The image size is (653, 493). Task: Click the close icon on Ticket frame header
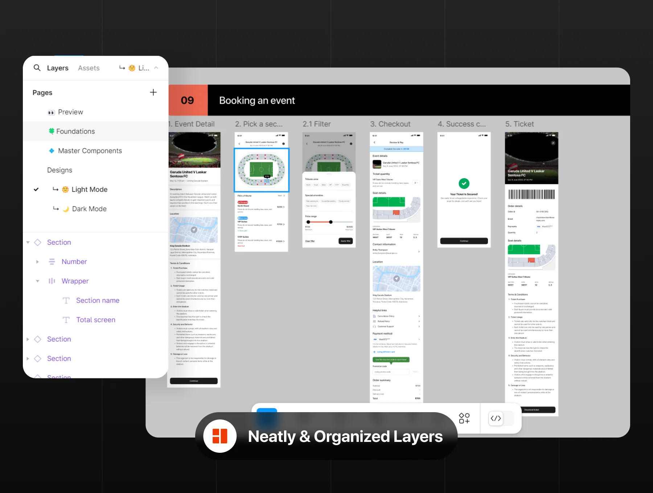(553, 143)
